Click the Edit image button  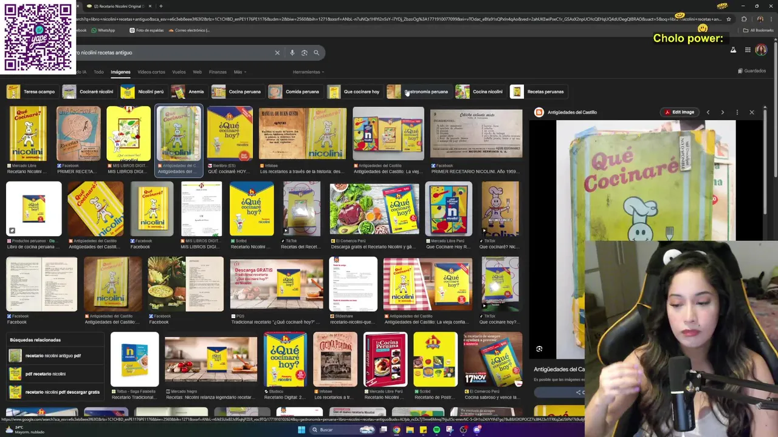click(x=679, y=112)
